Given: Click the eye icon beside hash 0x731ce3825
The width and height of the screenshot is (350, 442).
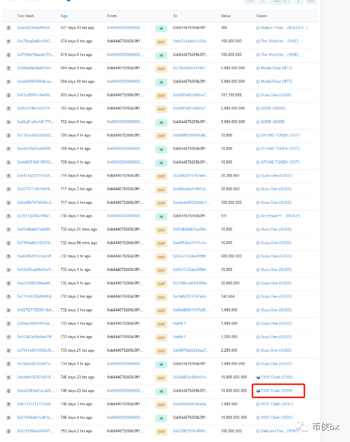Looking at the screenshot, I should click(8, 135).
